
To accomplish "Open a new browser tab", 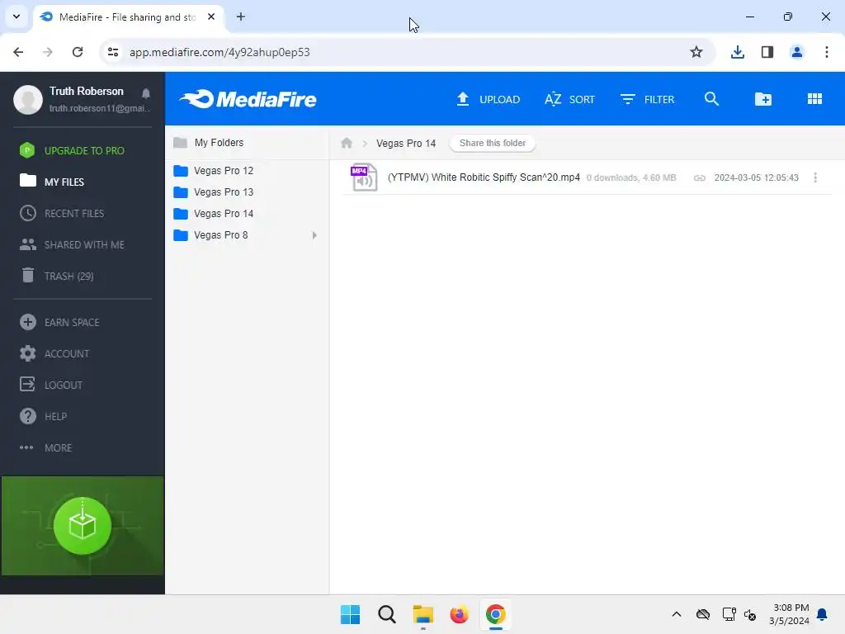I will tap(241, 17).
